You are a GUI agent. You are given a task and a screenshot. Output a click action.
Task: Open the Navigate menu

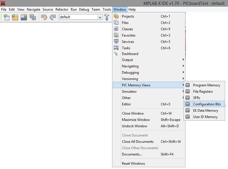coord(33,10)
